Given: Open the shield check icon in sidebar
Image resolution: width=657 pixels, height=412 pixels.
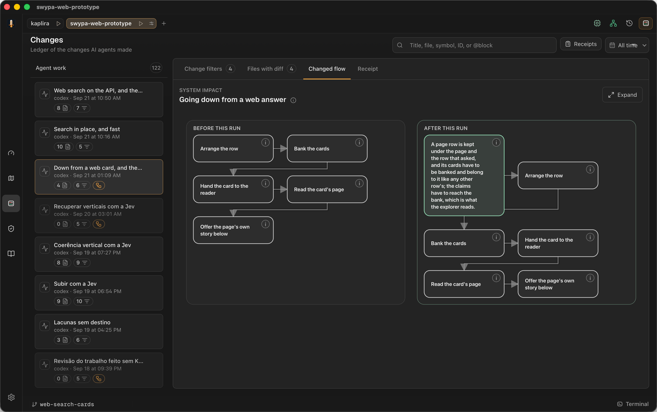Looking at the screenshot, I should [x=11, y=229].
